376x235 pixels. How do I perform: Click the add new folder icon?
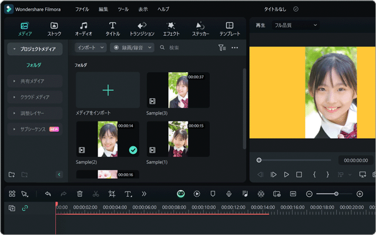pyautogui.click(x=12, y=174)
